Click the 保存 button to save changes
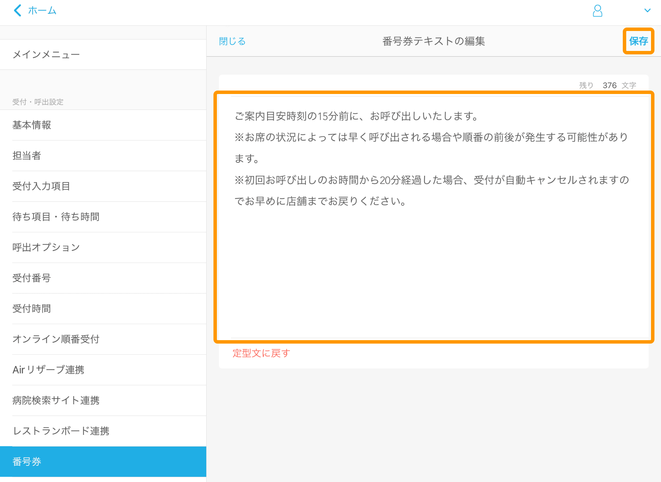661x482 pixels. (639, 41)
